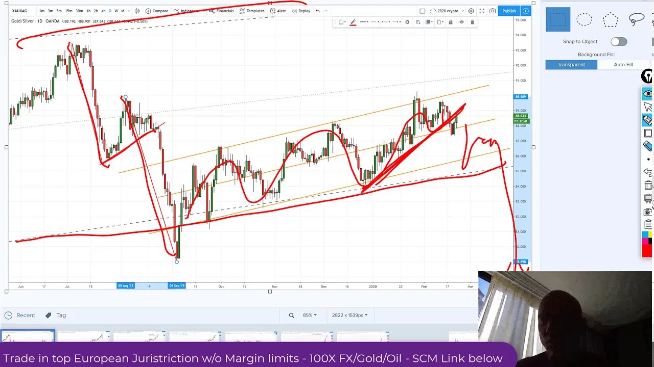
Task: Click the eye icon in the floating annotation toolbar
Action: tap(647, 93)
